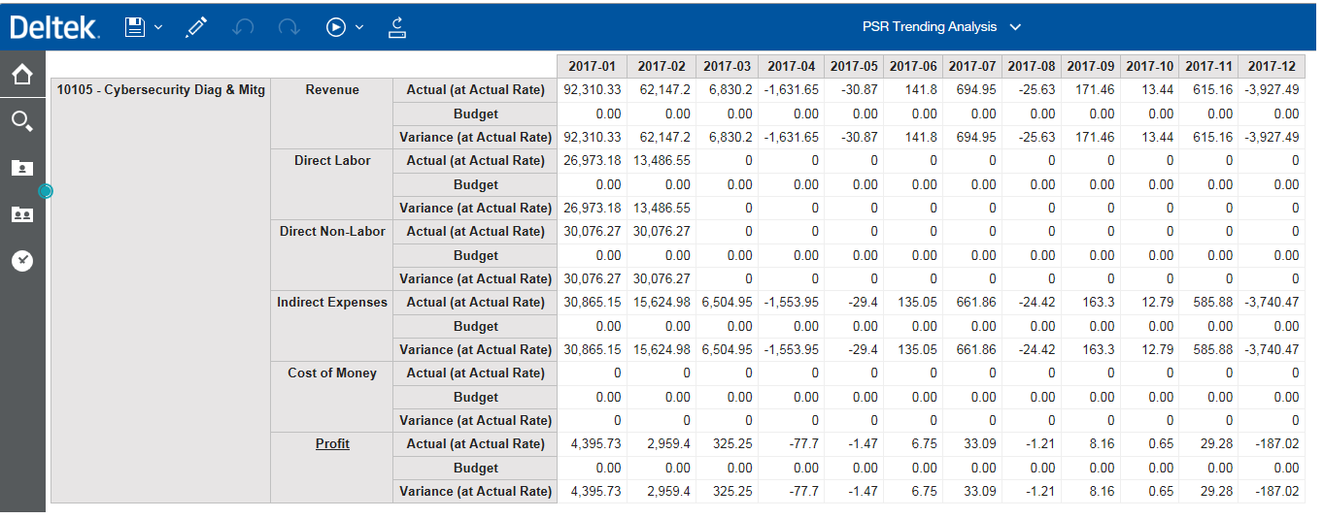Select the 2017-01 column header
The width and height of the screenshot is (1324, 519).
[x=592, y=66]
